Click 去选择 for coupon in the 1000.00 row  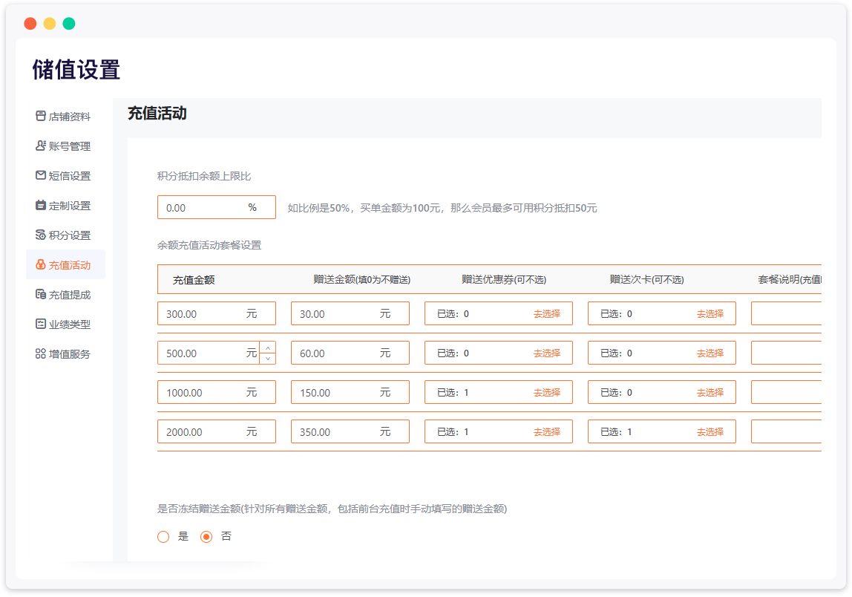pyautogui.click(x=546, y=393)
